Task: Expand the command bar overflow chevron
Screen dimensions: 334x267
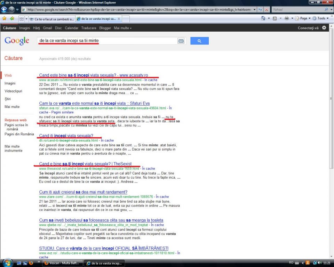Action: 332,16
